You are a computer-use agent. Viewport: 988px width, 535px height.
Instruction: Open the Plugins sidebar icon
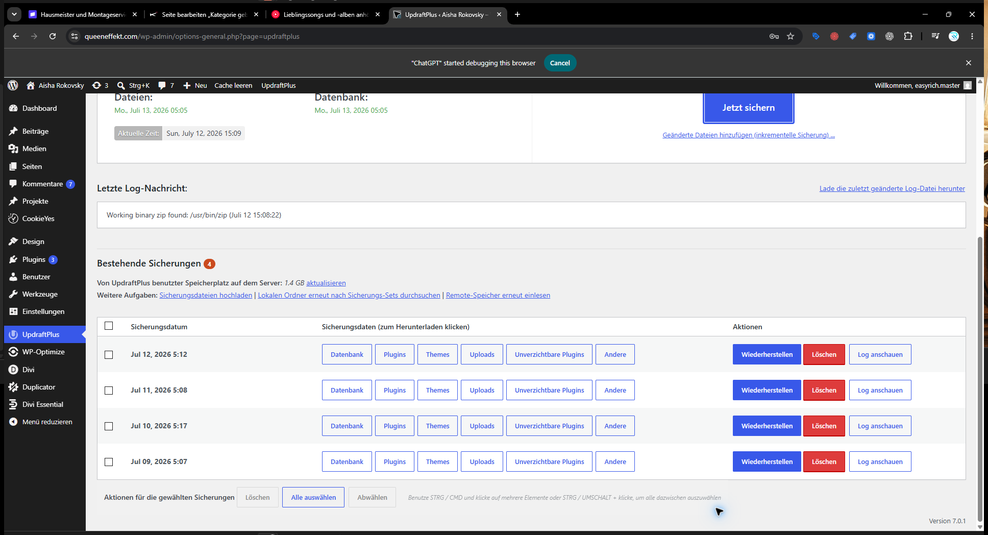(13, 259)
